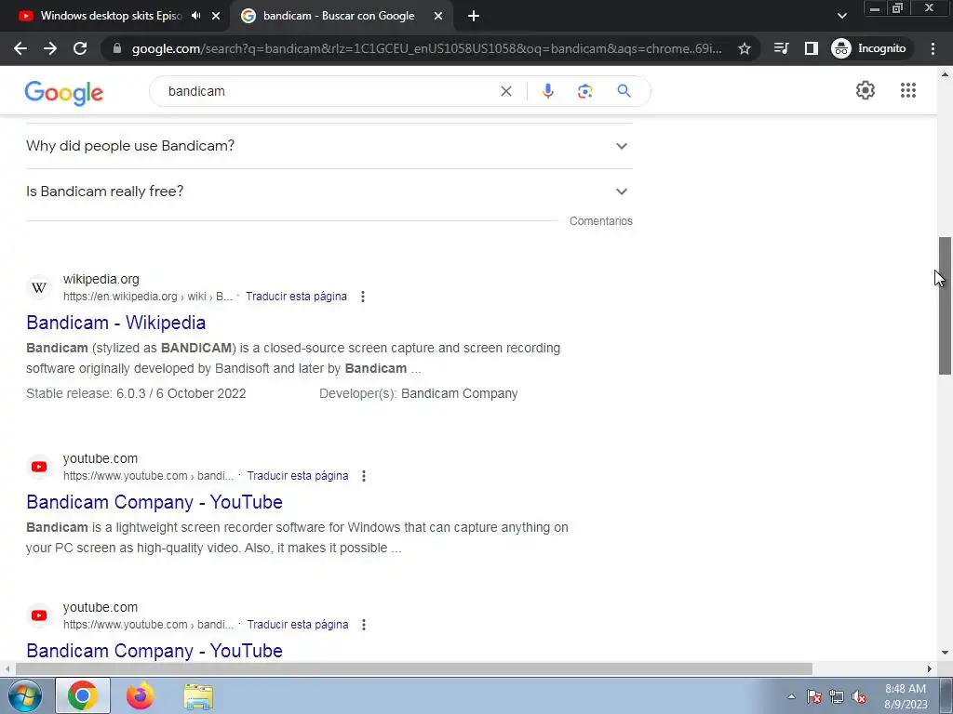
Task: Reload the current page
Action: [x=80, y=48]
